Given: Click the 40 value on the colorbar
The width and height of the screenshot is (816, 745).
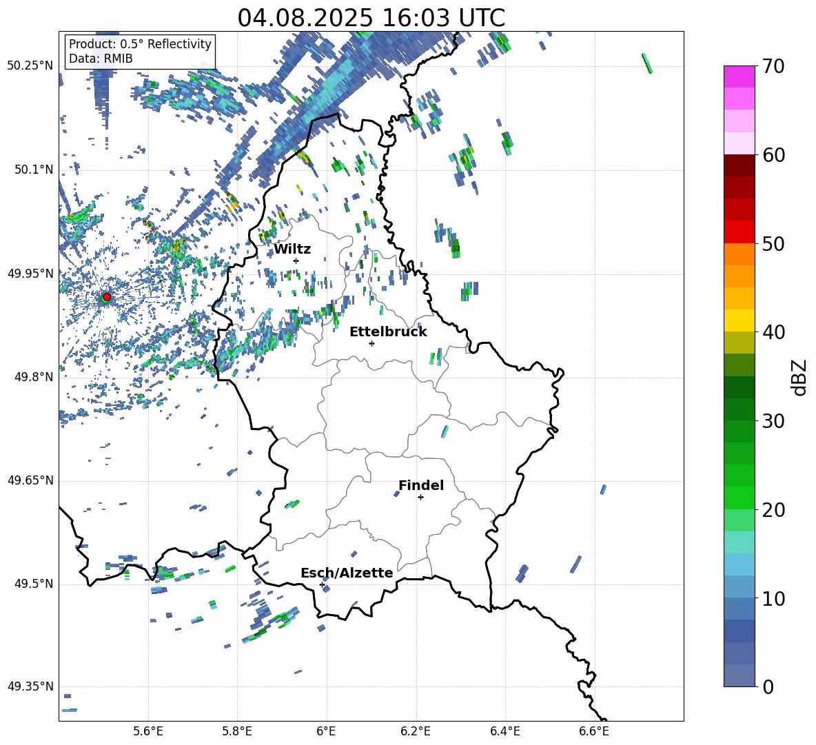Looking at the screenshot, I should point(773,332).
